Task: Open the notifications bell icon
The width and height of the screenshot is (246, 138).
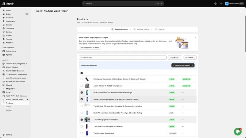Action: pos(221,4)
